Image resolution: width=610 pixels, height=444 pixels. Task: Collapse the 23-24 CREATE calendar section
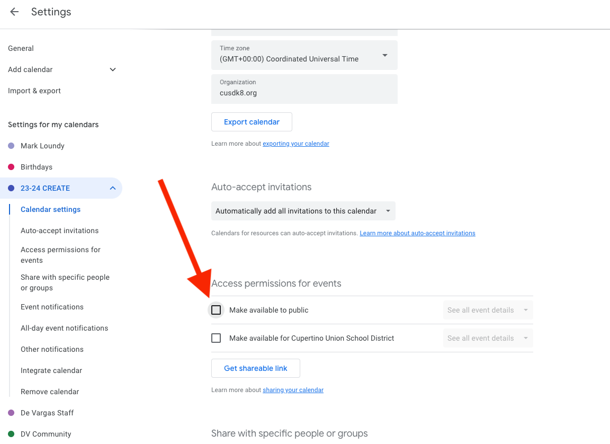point(112,188)
